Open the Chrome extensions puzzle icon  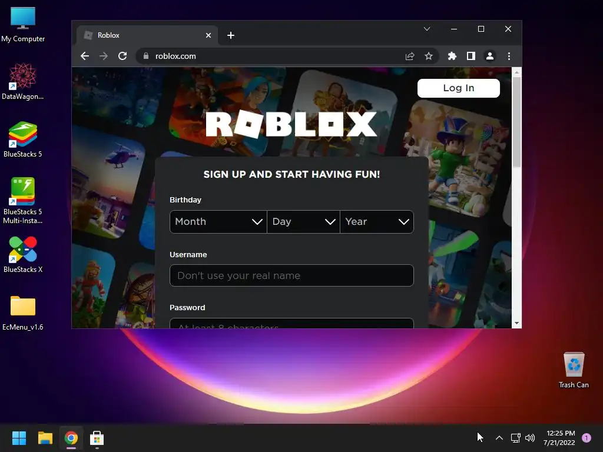(452, 56)
